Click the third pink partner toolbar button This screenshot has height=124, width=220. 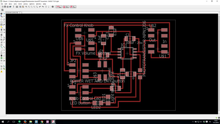73,7
